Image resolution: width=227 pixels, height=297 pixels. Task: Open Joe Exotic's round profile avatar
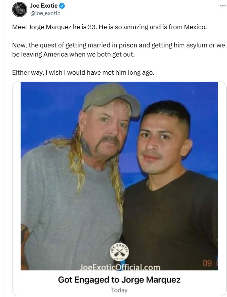(20, 9)
